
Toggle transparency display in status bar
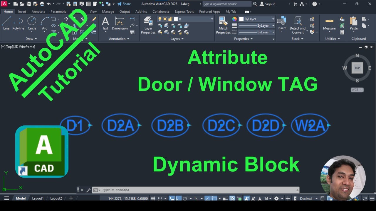(233, 198)
